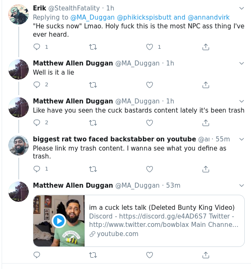
Task: Open Erik's profile avatar
Action: [18, 15]
